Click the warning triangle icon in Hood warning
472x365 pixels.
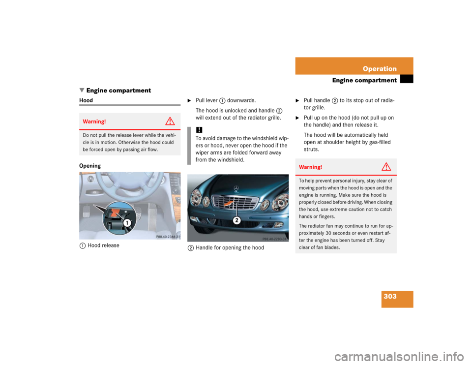tap(170, 122)
